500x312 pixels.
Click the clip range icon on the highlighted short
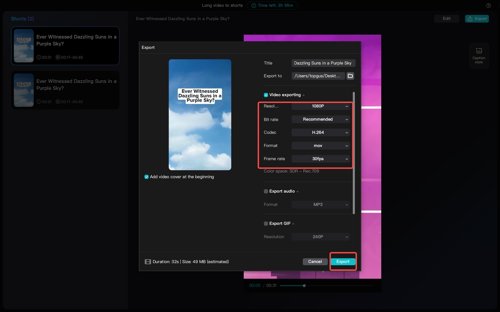[x=58, y=57]
